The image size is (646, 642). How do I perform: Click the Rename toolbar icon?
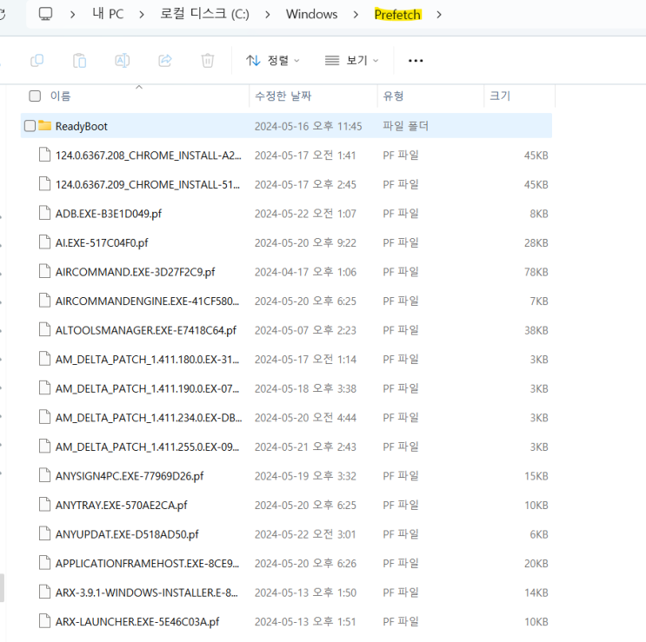tap(123, 61)
